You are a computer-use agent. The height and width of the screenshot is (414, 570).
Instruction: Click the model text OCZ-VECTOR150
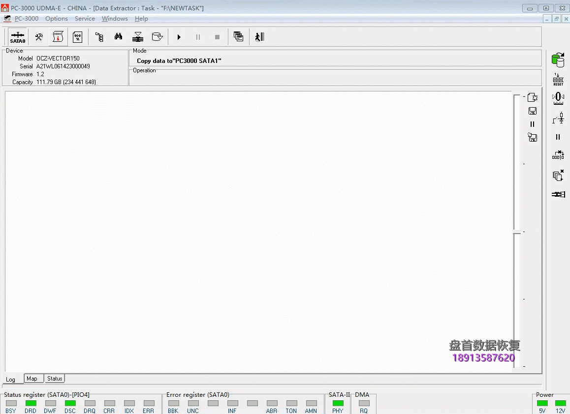coord(58,58)
